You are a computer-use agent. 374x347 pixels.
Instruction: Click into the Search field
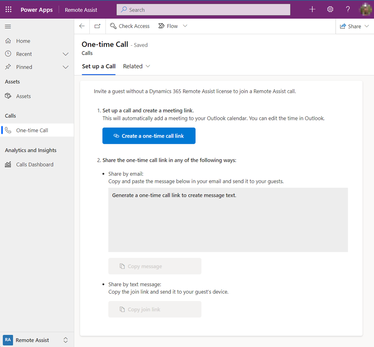[x=203, y=10]
